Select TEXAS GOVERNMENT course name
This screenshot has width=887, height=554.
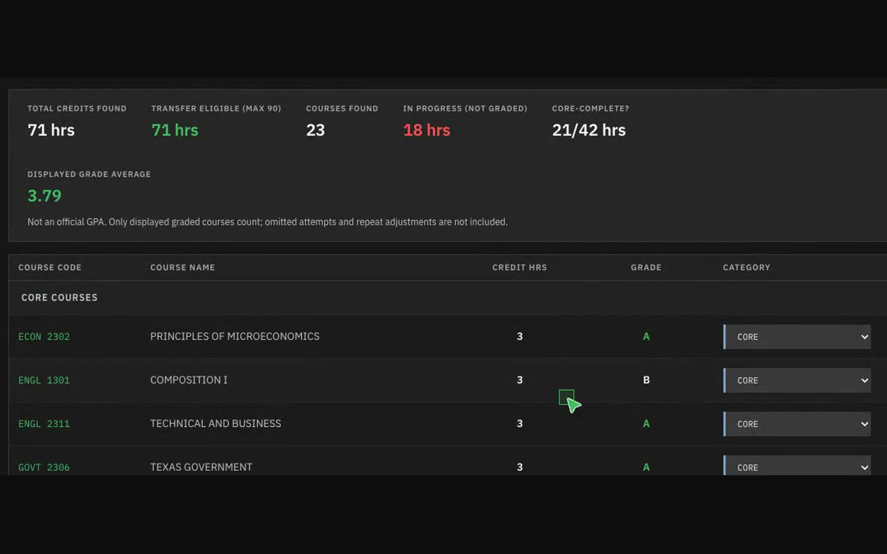201,467
